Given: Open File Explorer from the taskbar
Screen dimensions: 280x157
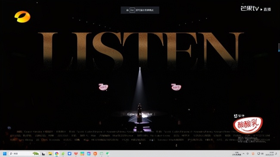Looking at the screenshot, I should click(50, 154).
